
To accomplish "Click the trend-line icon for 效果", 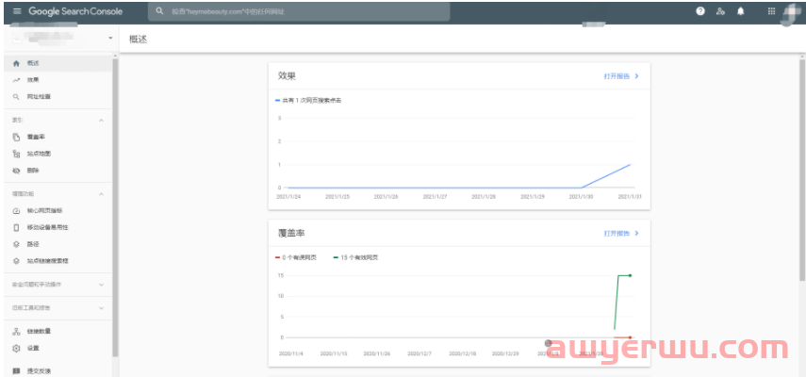I will 16,80.
